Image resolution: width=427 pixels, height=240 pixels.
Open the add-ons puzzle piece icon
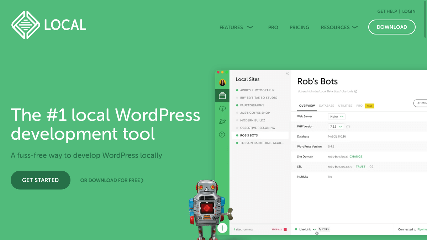pyautogui.click(x=222, y=121)
